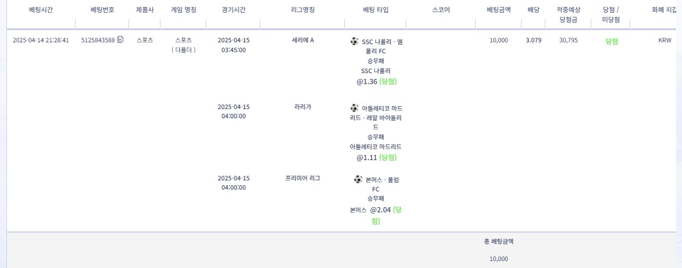Click the 세리에 A league name
This screenshot has width=682, height=268.
coord(303,41)
